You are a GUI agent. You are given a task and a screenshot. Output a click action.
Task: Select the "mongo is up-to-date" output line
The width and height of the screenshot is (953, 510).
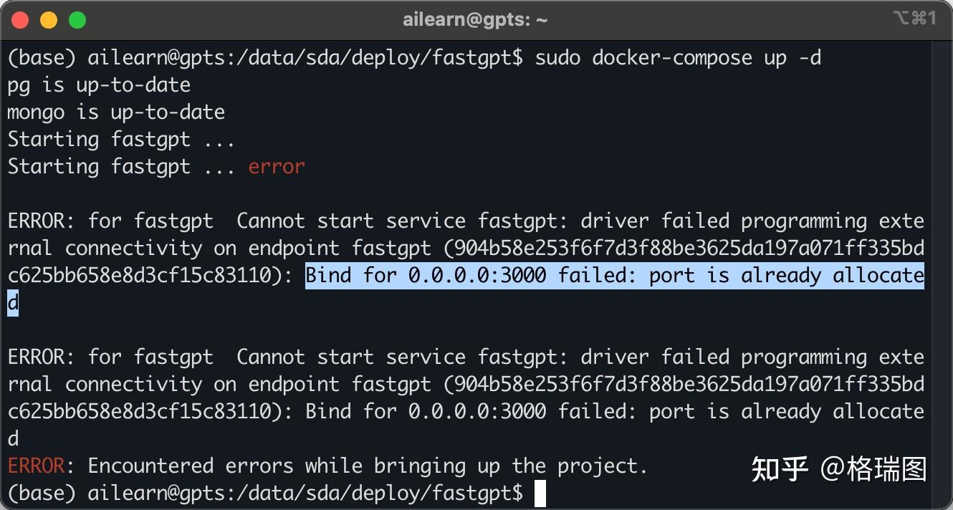click(116, 112)
